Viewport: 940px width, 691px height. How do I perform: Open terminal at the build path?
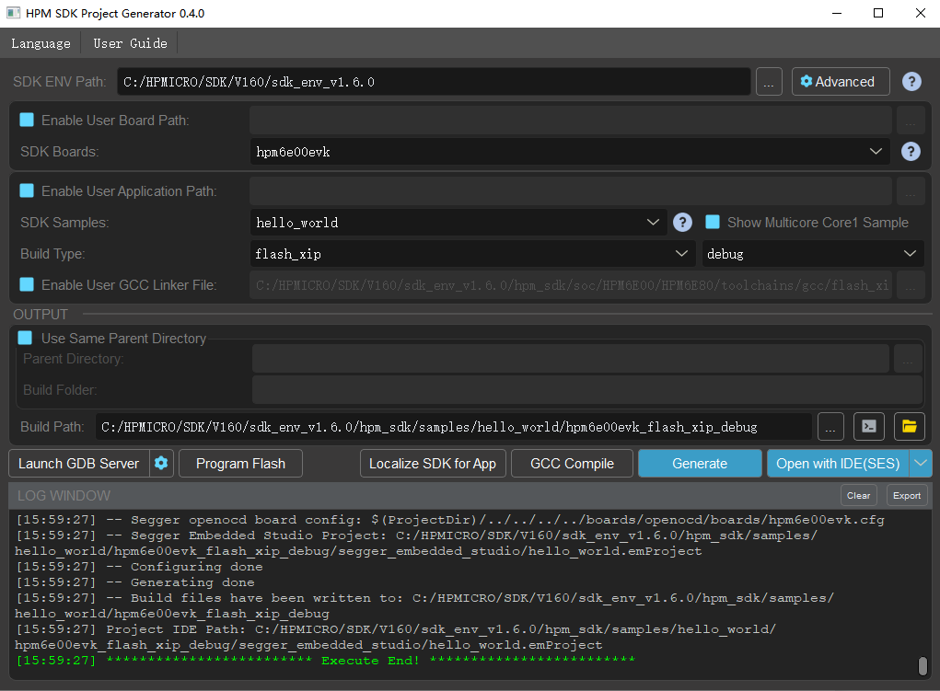click(869, 427)
